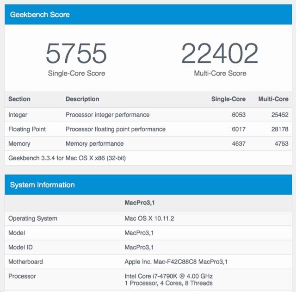Click the Single-Core Score value 5755
The height and width of the screenshot is (292, 296).
pyautogui.click(x=76, y=53)
